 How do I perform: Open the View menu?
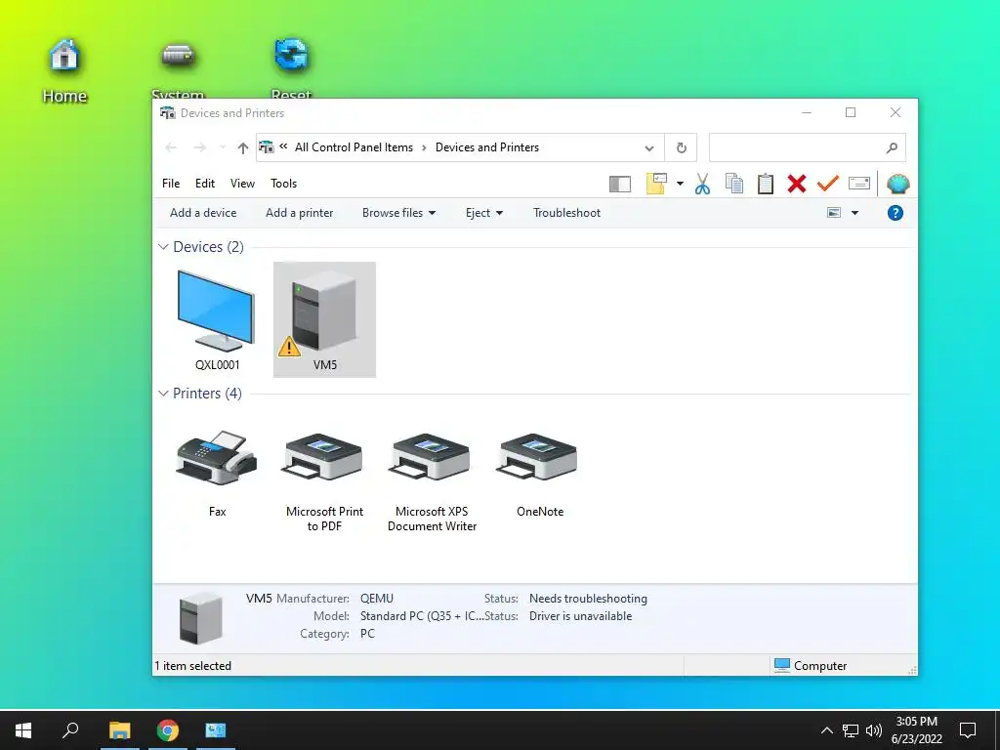pyautogui.click(x=242, y=184)
